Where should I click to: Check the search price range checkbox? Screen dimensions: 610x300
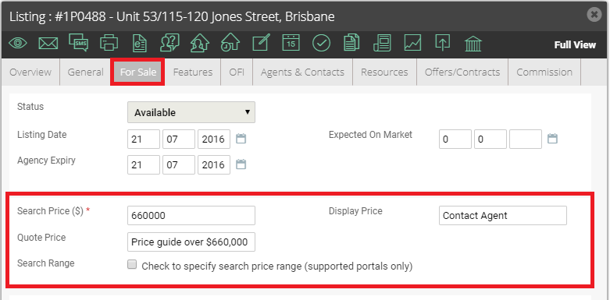pyautogui.click(x=132, y=265)
